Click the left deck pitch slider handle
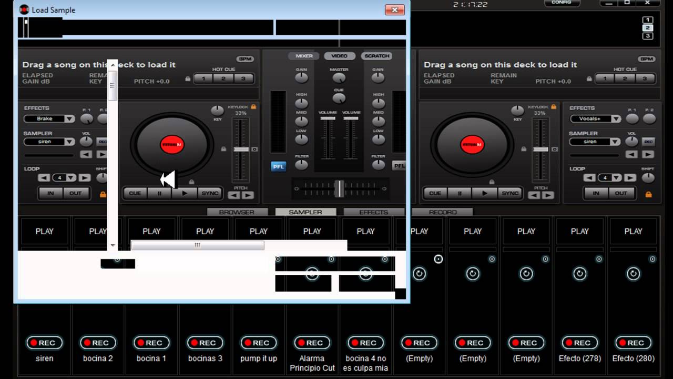Screen dimensions: 673x379 [x=241, y=149]
